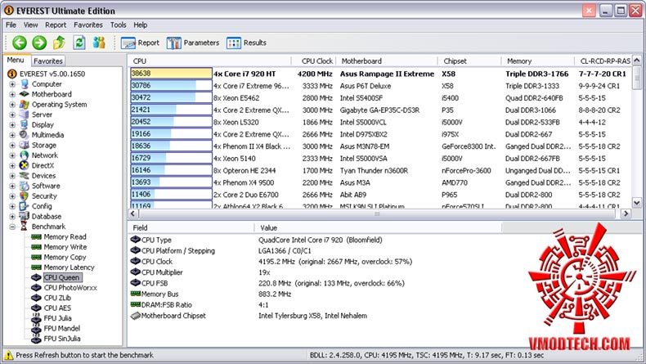Open the Help menu
The width and height of the screenshot is (646, 364).
pos(141,25)
